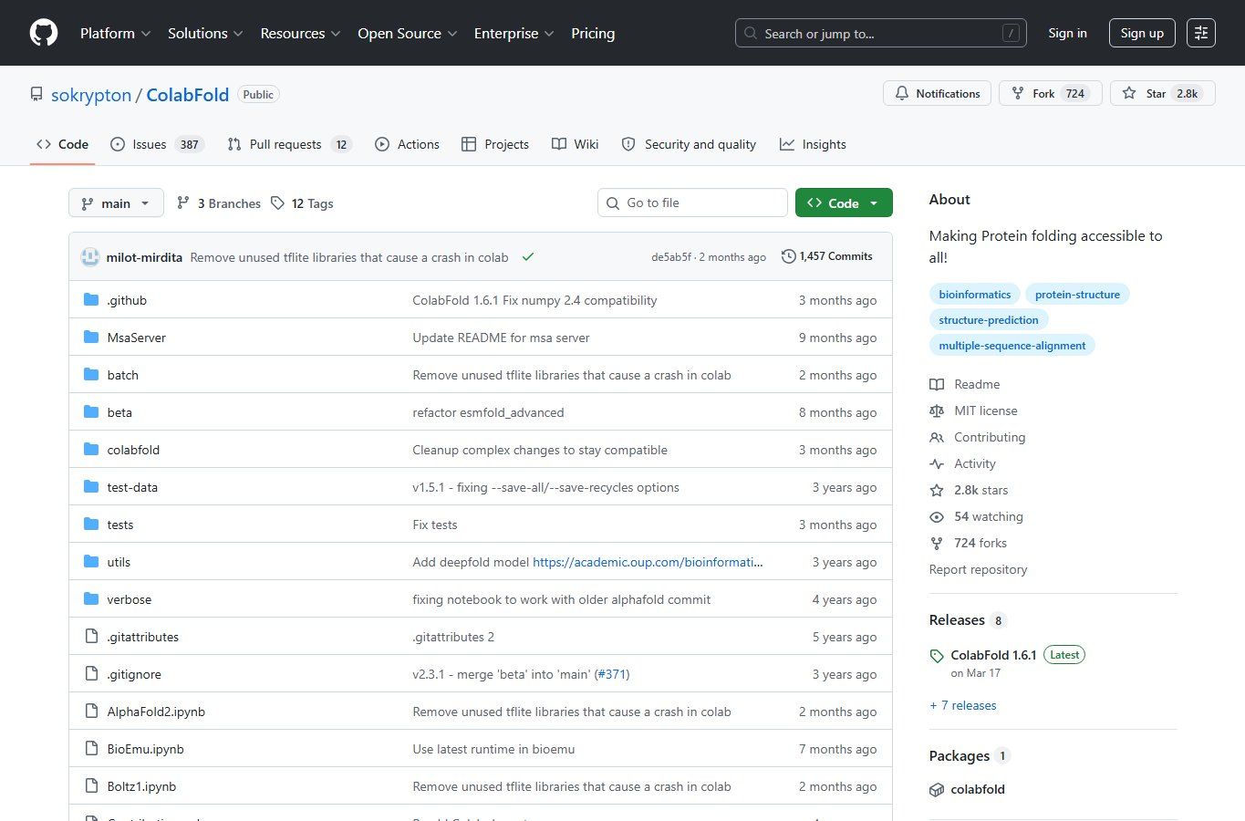Open the Insights tab
The width and height of the screenshot is (1245, 821).
813,144
